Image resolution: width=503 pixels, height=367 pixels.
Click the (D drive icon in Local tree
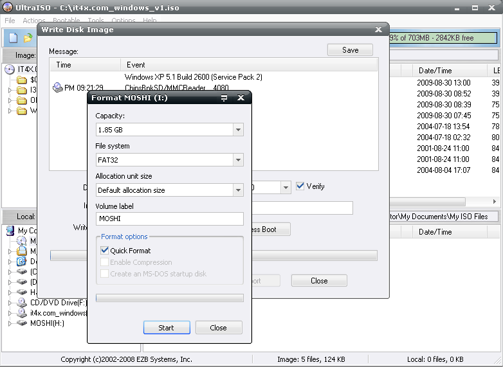(x=21, y=282)
